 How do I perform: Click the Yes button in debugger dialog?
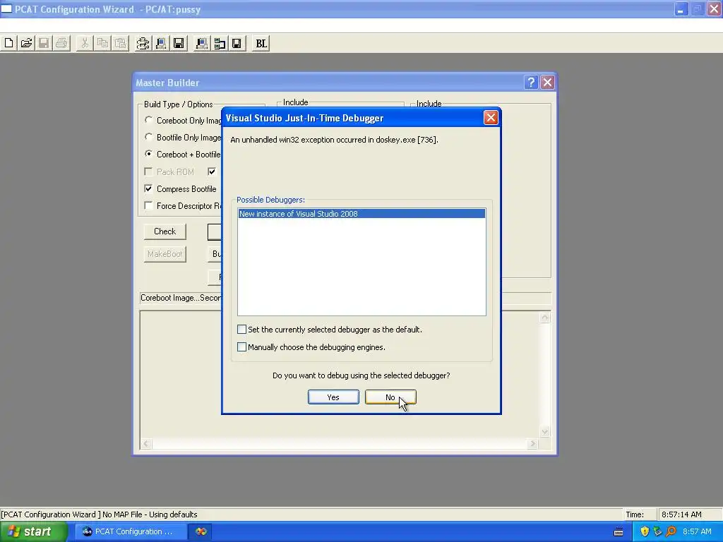pos(333,397)
